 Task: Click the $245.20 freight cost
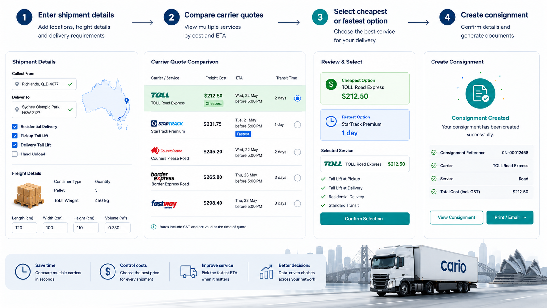coord(213,152)
